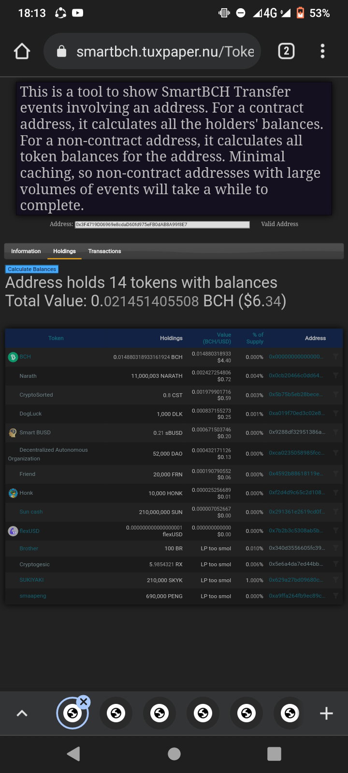Open address 0x5b75b5eb28bece... link

click(296, 394)
